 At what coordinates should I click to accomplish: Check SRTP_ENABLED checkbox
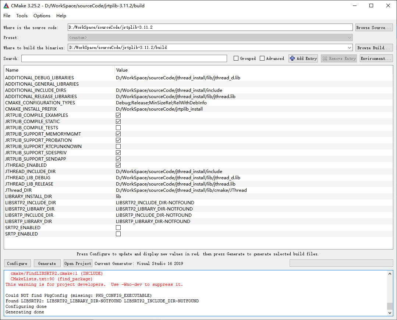pos(118,234)
